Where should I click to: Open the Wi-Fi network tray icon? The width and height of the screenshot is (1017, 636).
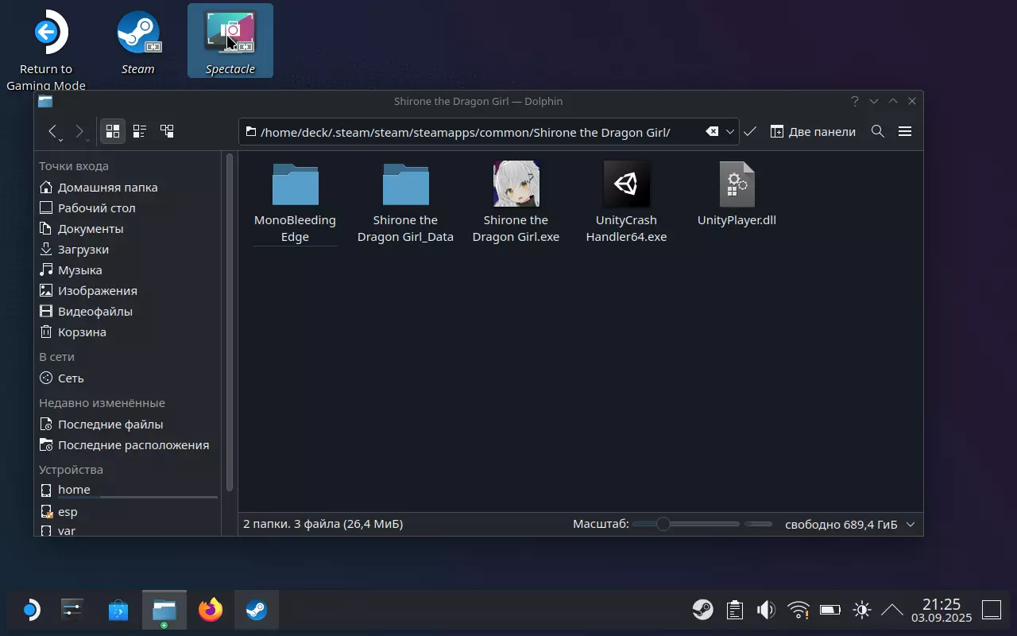pyautogui.click(x=799, y=610)
